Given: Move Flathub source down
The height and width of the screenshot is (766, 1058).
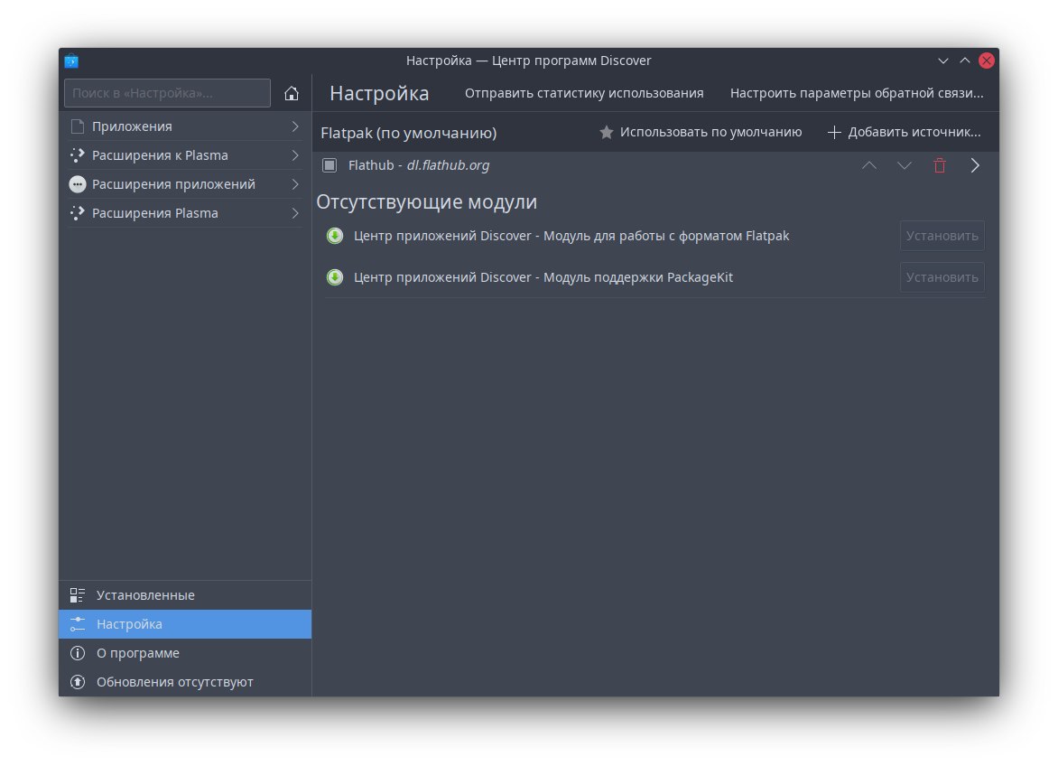Looking at the screenshot, I should point(905,165).
